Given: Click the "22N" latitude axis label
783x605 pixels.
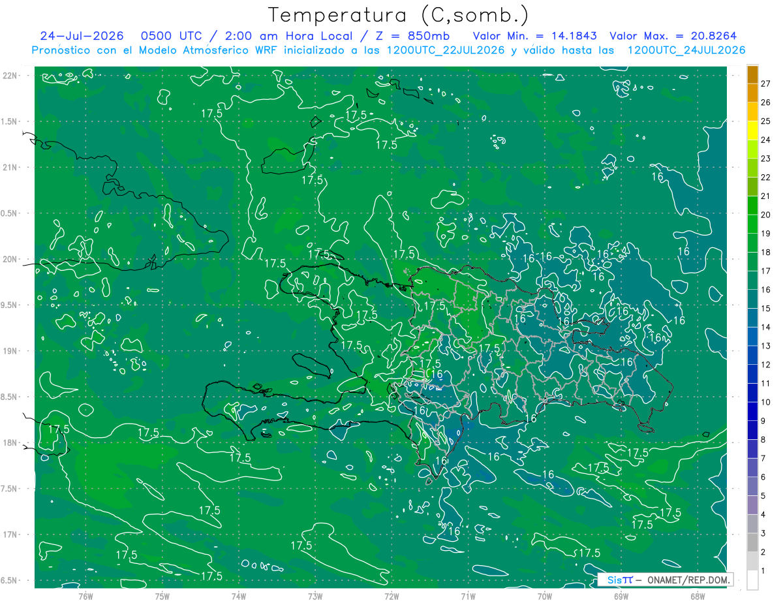Looking at the screenshot, I should [x=11, y=76].
